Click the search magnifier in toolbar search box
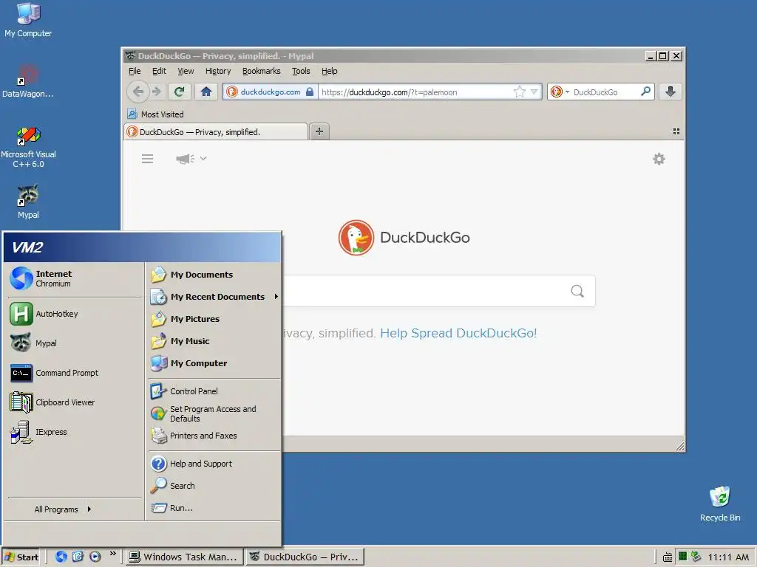Screen dimensions: 757x567 [x=645, y=92]
